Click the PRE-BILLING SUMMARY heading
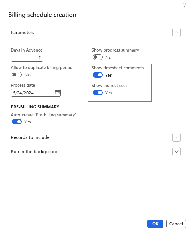 35,107
